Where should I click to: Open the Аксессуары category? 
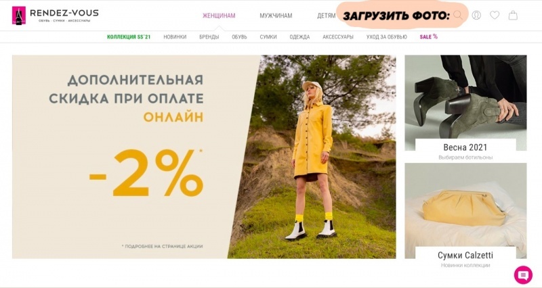(x=338, y=37)
